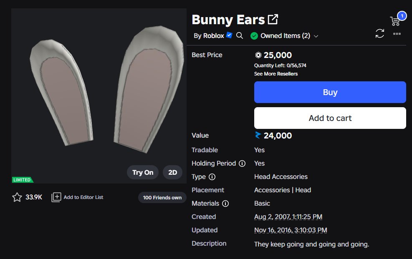Image resolution: width=412 pixels, height=259 pixels.
Task: Open external link icon beside Bunny Ears title
Action: 273,20
